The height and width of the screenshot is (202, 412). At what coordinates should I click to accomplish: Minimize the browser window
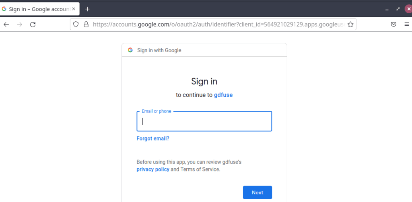(387, 10)
